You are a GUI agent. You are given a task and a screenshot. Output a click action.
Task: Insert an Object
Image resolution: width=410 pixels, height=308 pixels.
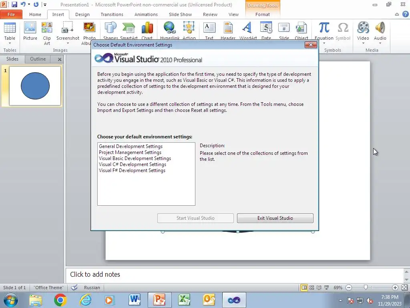(x=301, y=30)
